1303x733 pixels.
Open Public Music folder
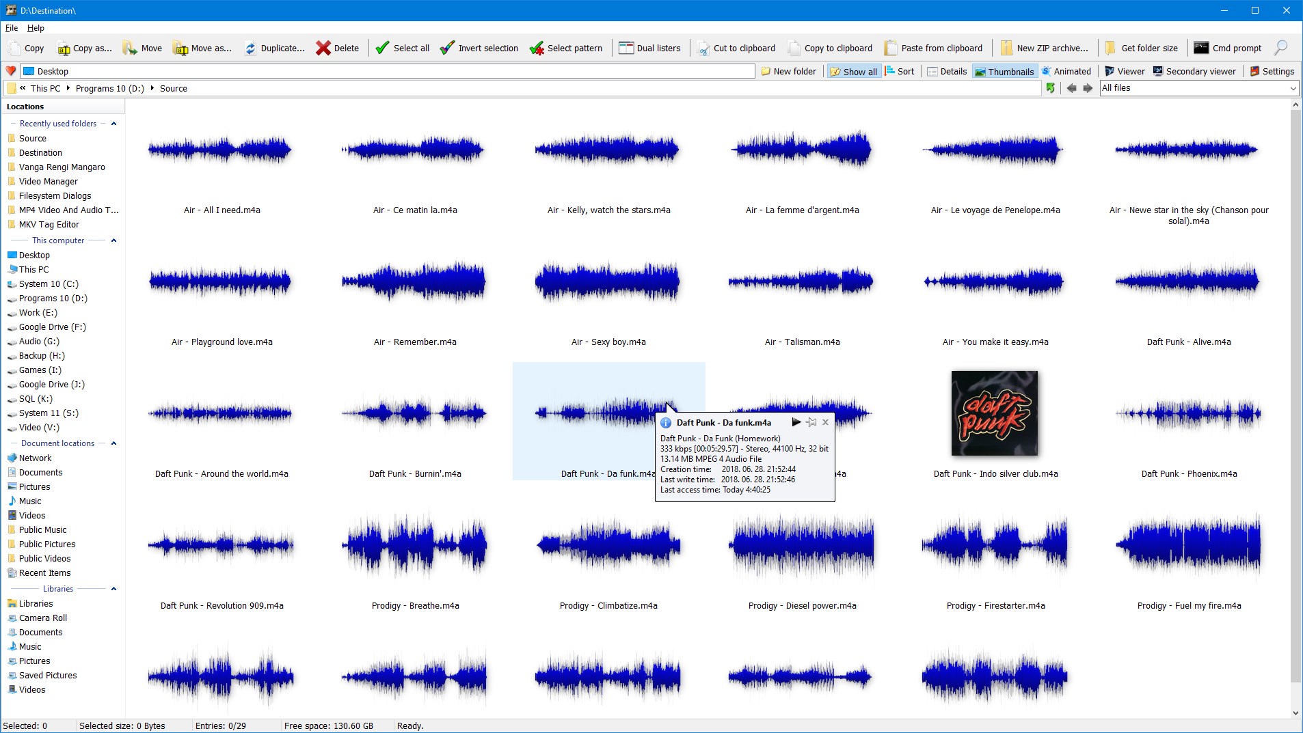(x=42, y=530)
